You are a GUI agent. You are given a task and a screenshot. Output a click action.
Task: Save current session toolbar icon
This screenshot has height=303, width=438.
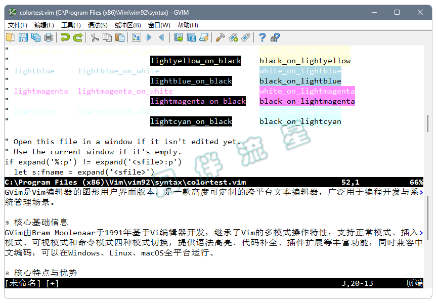click(x=191, y=37)
